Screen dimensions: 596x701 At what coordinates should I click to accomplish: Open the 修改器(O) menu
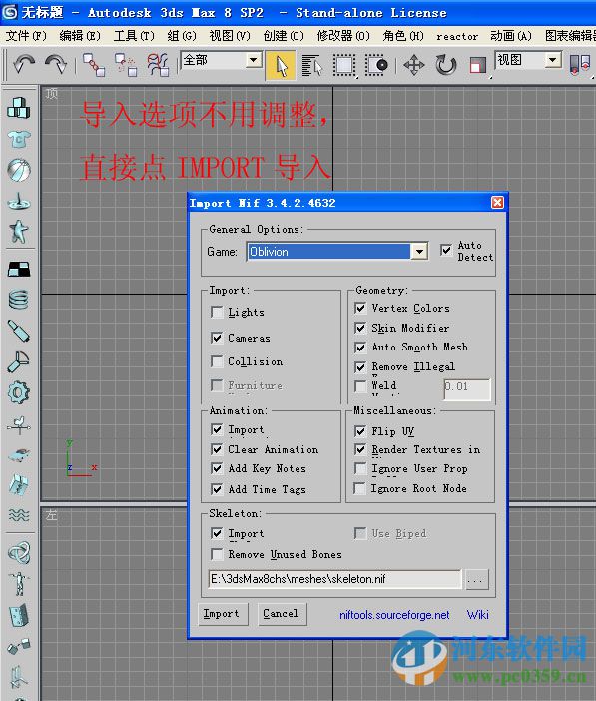pyautogui.click(x=343, y=36)
